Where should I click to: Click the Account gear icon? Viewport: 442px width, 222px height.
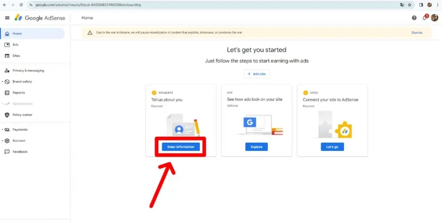click(x=7, y=140)
